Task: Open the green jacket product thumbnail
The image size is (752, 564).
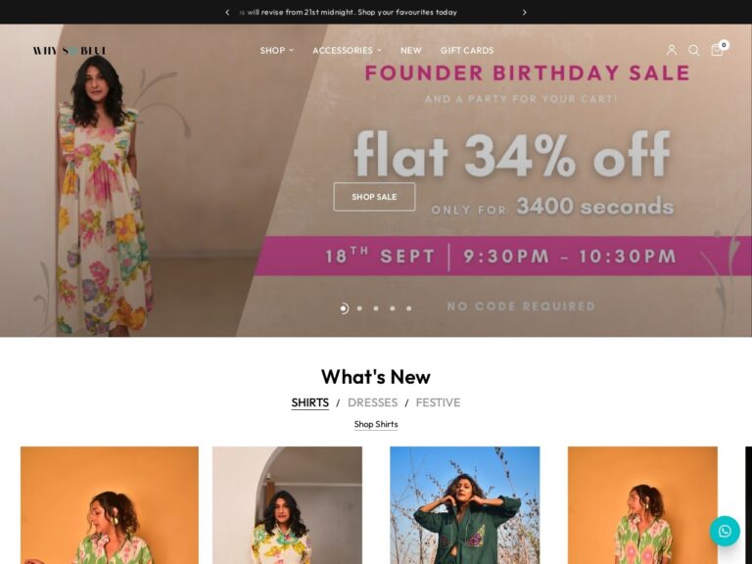Action: pyautogui.click(x=465, y=505)
